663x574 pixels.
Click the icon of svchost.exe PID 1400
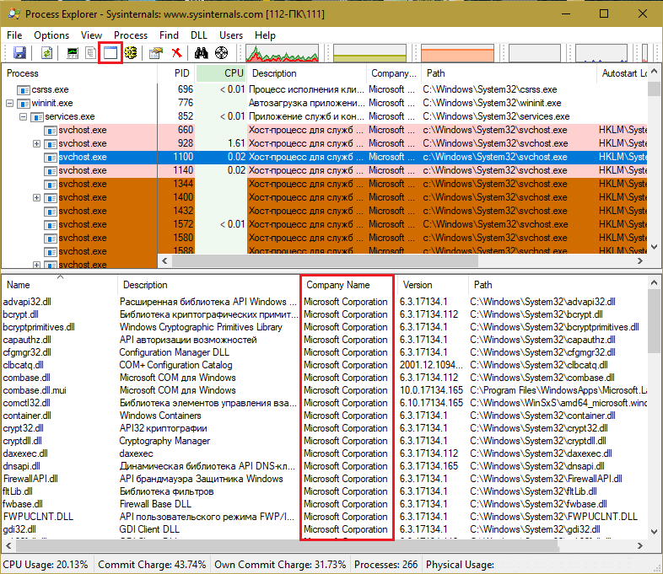pyautogui.click(x=51, y=198)
